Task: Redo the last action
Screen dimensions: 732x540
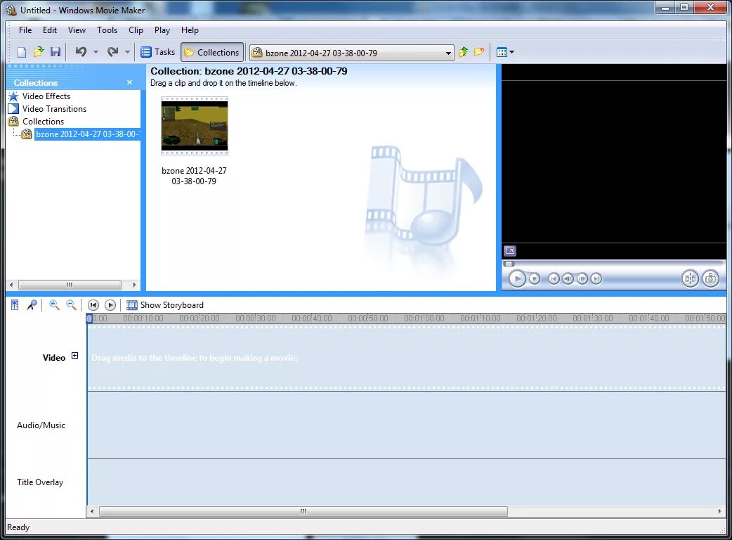Action: [x=112, y=52]
